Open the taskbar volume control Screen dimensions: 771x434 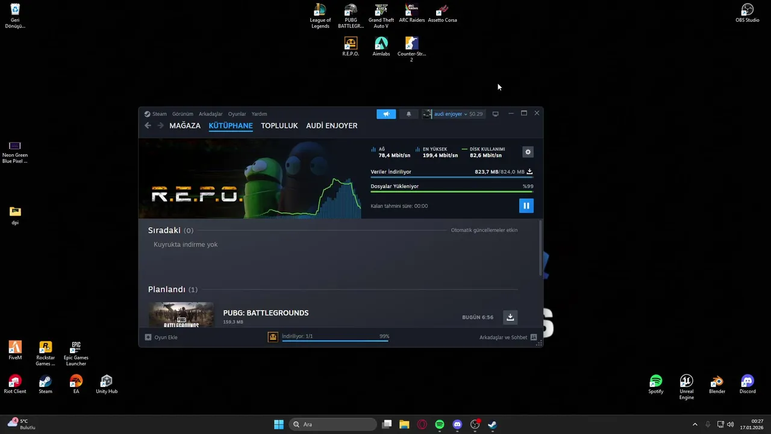731,424
